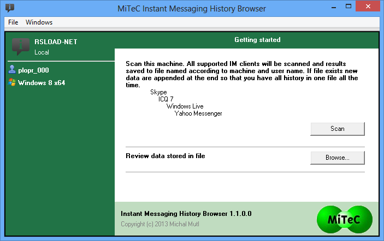This screenshot has height=241, width=384.
Task: Click the Windows flag icon beside Windows 8 x64
Action: (12, 82)
